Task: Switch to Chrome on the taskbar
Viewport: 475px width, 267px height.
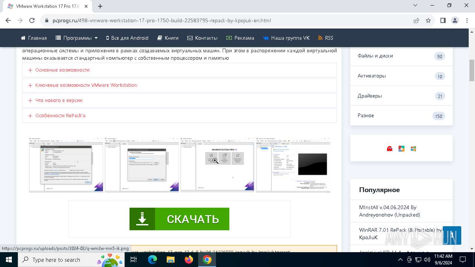Action: pyautogui.click(x=207, y=260)
